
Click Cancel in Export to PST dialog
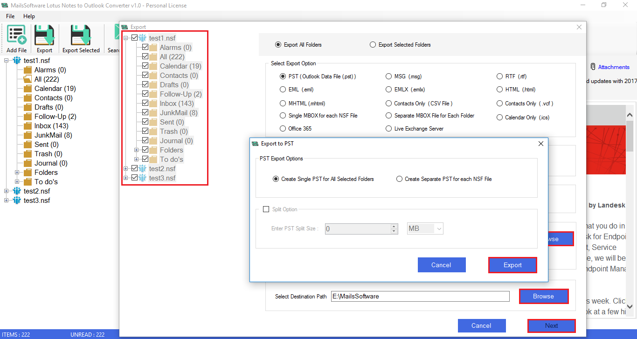pyautogui.click(x=441, y=265)
